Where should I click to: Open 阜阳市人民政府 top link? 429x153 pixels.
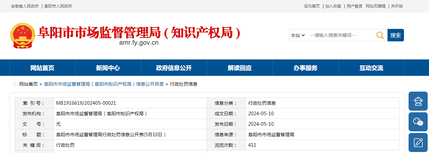tap(58, 6)
